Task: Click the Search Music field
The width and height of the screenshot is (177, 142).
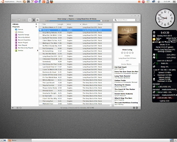Action: click(124, 20)
